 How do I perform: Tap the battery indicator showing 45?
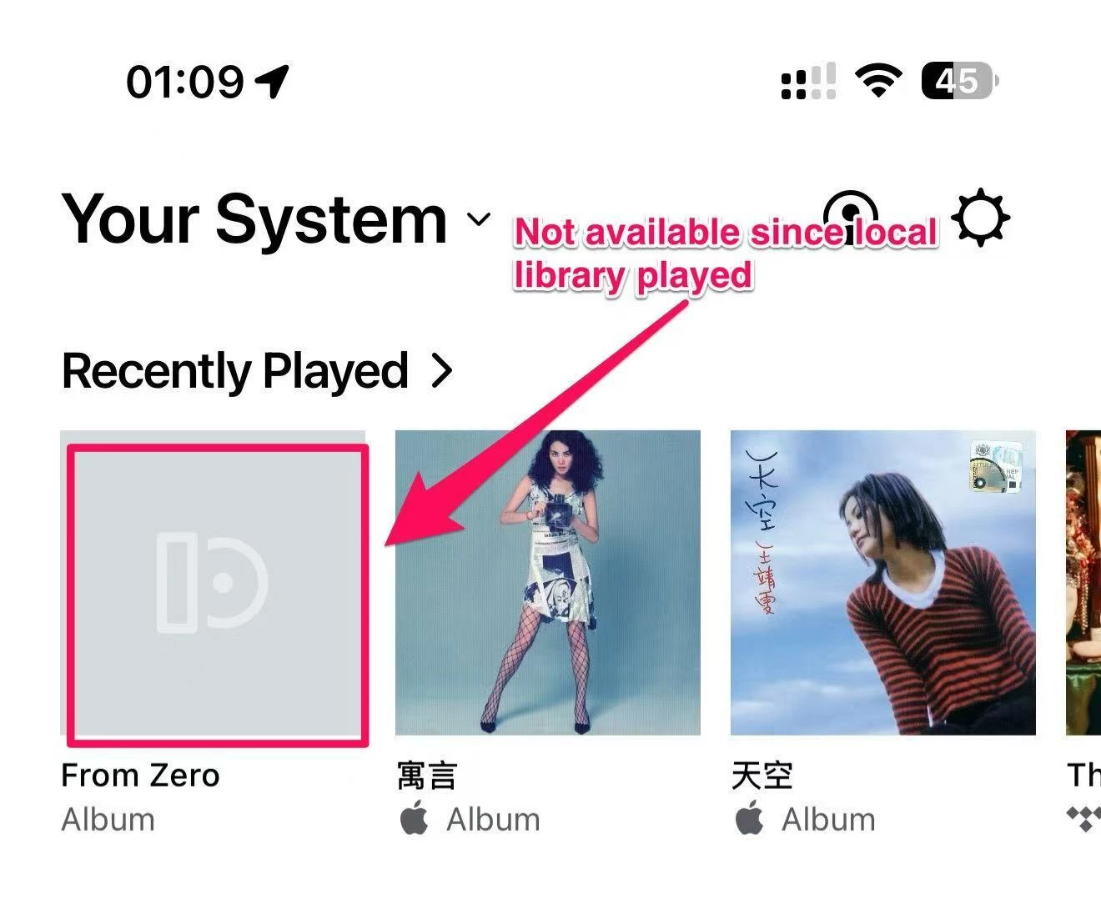tap(959, 81)
